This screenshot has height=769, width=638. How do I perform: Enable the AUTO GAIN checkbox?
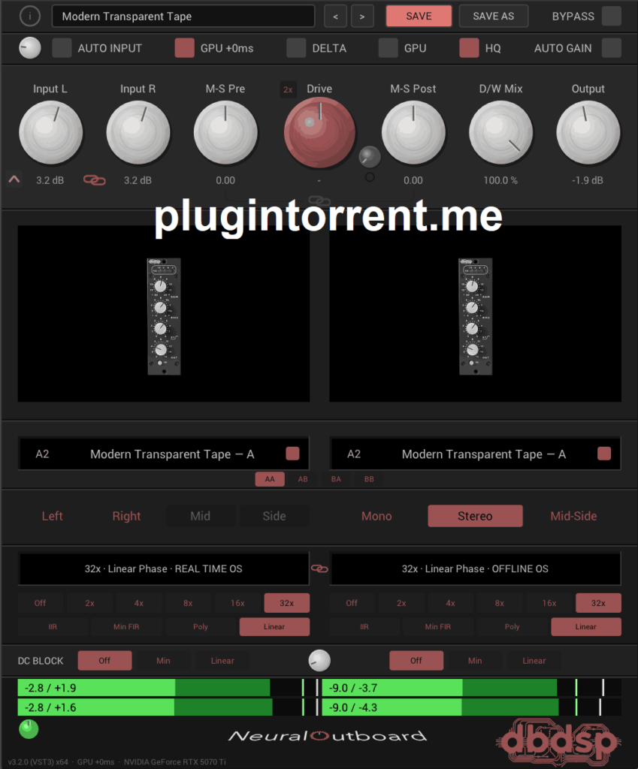[612, 48]
